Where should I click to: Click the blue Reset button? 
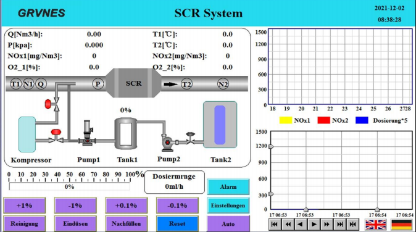(177, 223)
